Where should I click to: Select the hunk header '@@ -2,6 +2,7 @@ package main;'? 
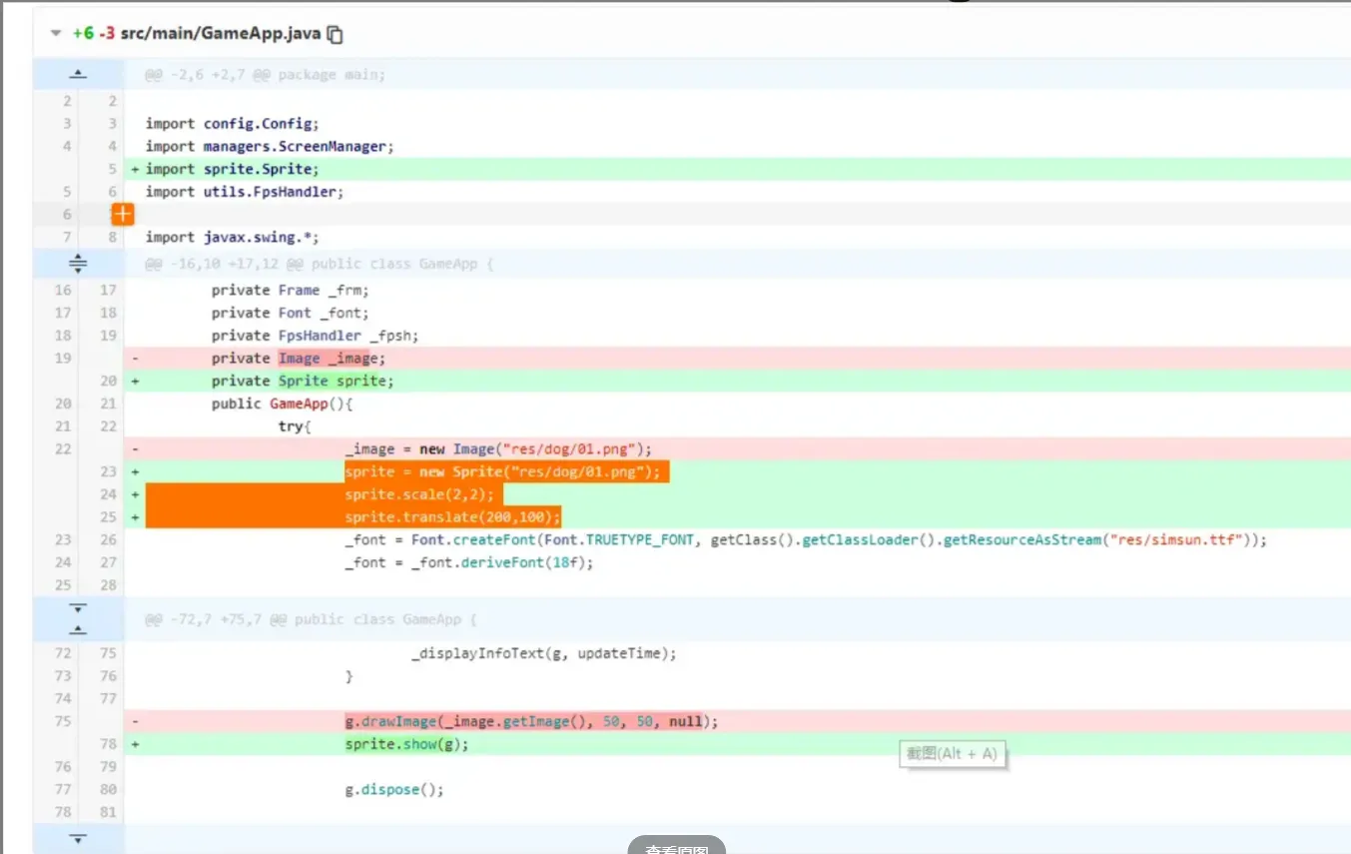(265, 75)
